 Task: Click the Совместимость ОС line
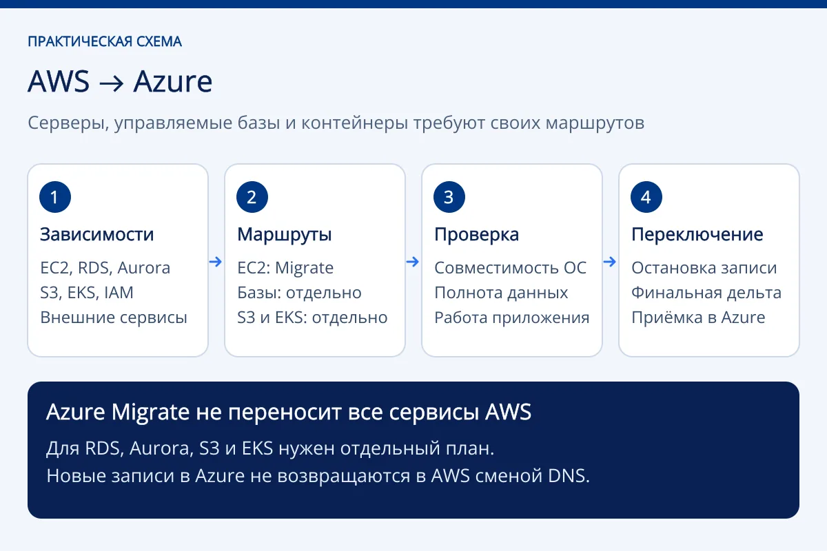tap(511, 268)
